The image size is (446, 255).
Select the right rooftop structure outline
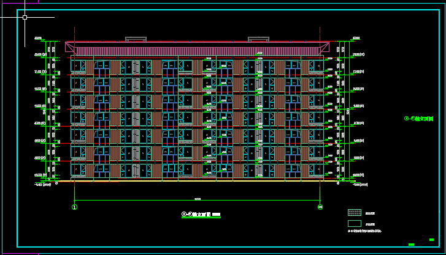258,39
